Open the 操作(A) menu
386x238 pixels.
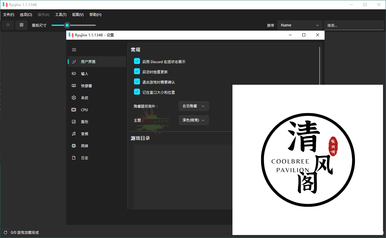pos(43,15)
